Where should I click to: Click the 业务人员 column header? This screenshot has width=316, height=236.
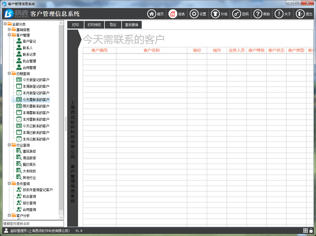[x=237, y=50]
